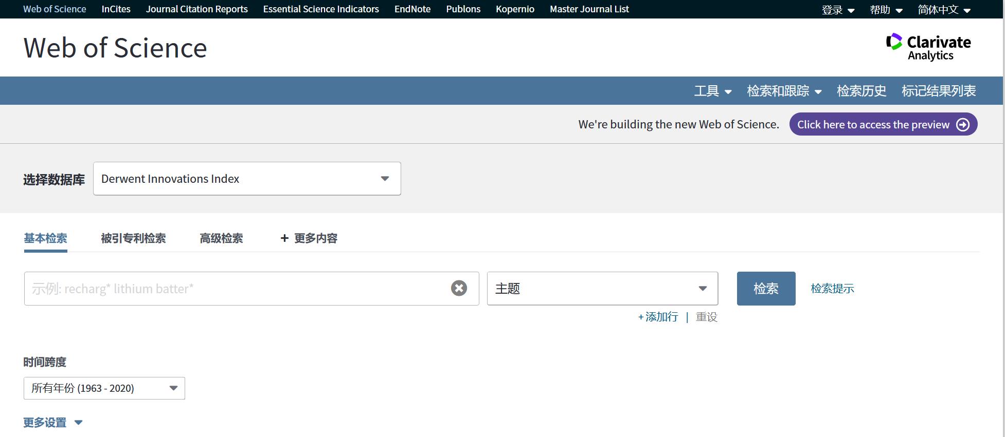Viewport: 1005px width, 437px height.
Task: Open the 工具 tools menu
Action: pyautogui.click(x=713, y=91)
